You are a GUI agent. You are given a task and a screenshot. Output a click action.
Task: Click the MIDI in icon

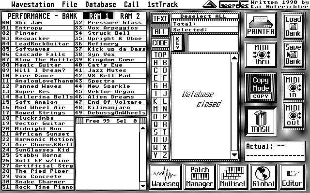pyautogui.click(x=293, y=87)
